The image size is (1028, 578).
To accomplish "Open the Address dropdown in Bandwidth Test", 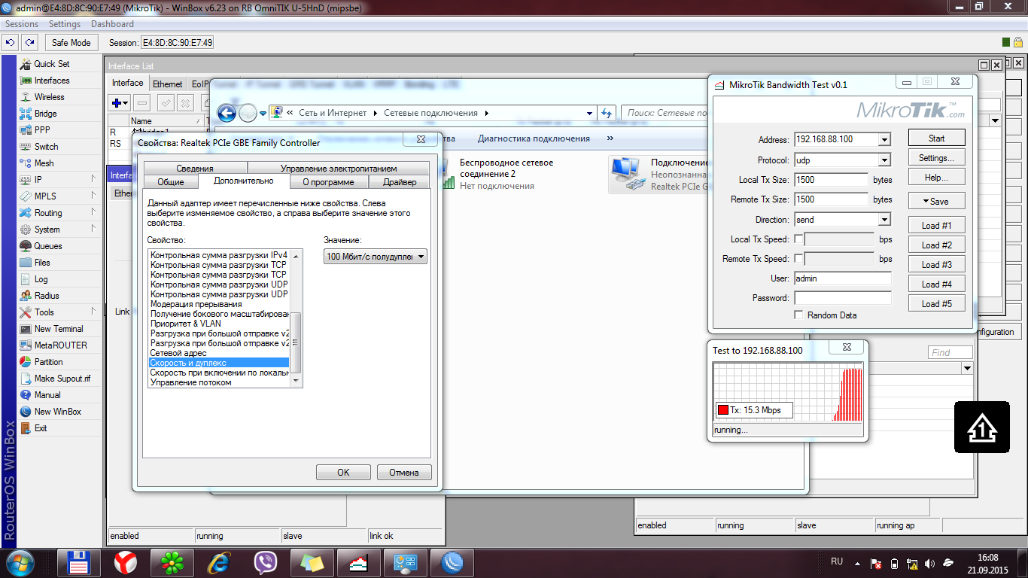I will [884, 140].
